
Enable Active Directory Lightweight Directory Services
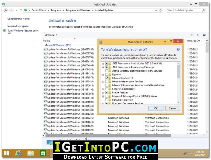107,71
